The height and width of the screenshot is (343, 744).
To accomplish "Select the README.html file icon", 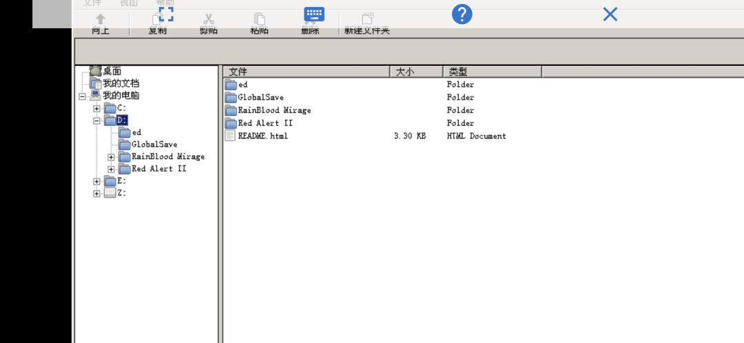I will (231, 136).
